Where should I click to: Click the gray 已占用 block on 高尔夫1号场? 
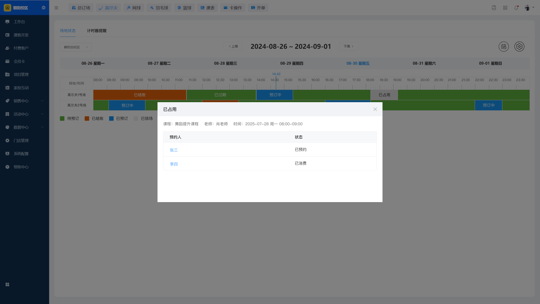(x=384, y=95)
